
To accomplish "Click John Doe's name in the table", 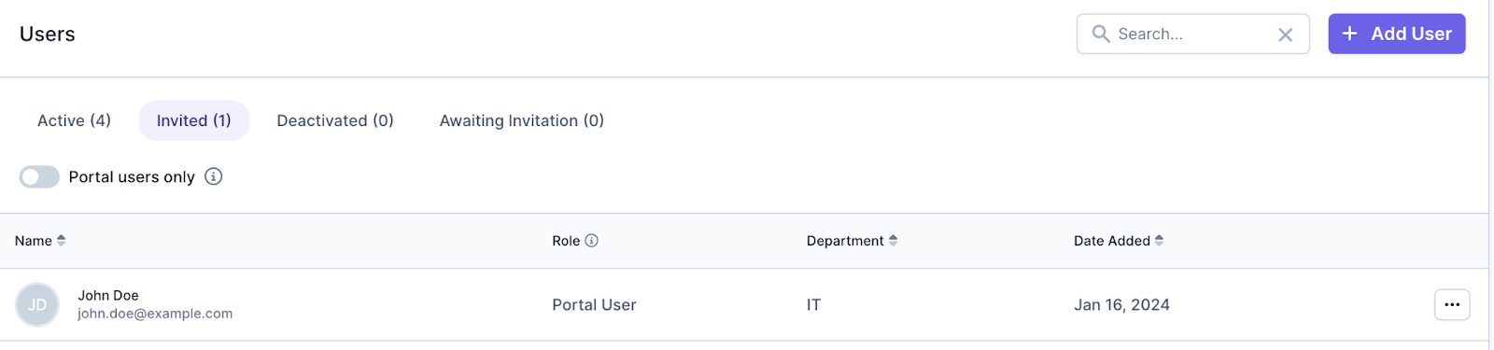I will [108, 295].
